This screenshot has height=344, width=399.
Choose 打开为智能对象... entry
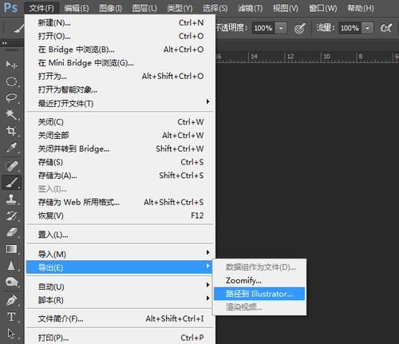pos(120,89)
